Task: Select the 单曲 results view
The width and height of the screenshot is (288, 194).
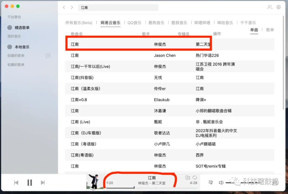Action: click(254, 30)
